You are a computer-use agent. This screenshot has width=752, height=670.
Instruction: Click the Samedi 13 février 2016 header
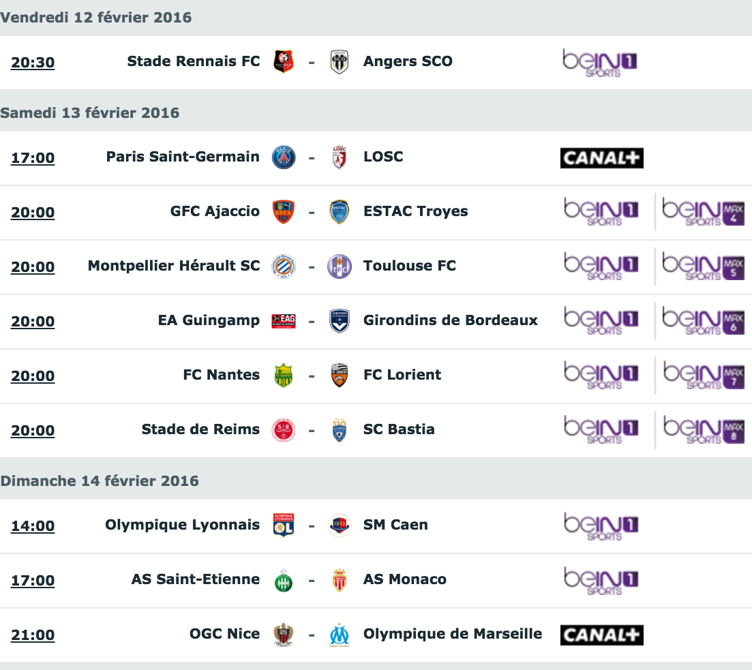pyautogui.click(x=90, y=112)
